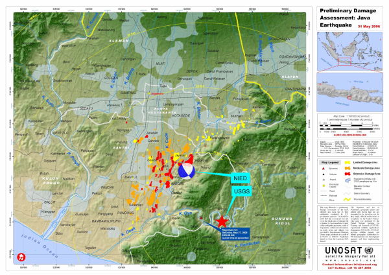This screenshot has width=389, height=275.
Task: Click the Map Legend heading
Action: pyautogui.click(x=330, y=162)
